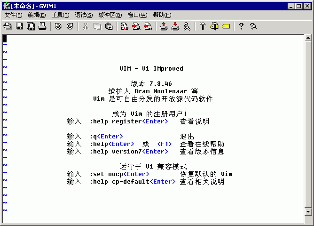Click the Find Help search icon
Viewport: 314px width, 226px height.
[x=253, y=26]
